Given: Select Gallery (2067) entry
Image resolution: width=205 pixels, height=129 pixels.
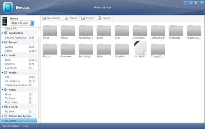Looking at the screenshot, I should coord(19,51).
